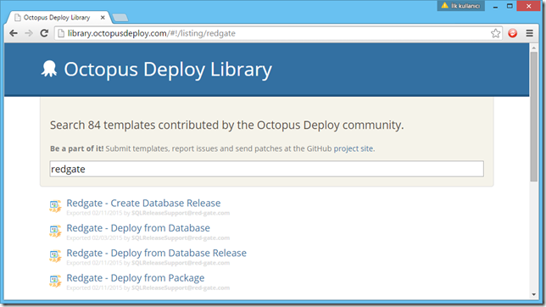Screen dimensions: 546x307
Task: Click the İlk kullanıcı profile button
Action: [460, 6]
